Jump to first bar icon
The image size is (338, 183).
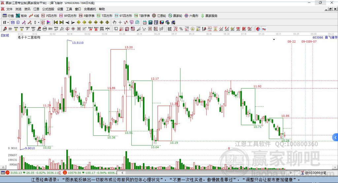coord(55,22)
